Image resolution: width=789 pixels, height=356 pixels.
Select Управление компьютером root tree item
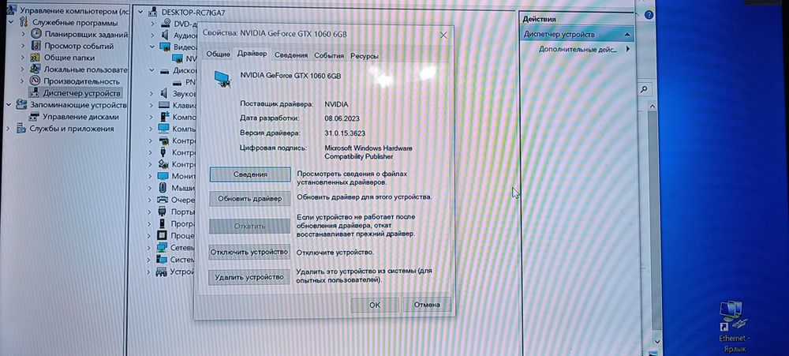(69, 10)
